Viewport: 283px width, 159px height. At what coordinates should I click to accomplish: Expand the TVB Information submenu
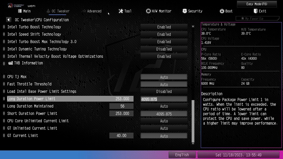26,63
